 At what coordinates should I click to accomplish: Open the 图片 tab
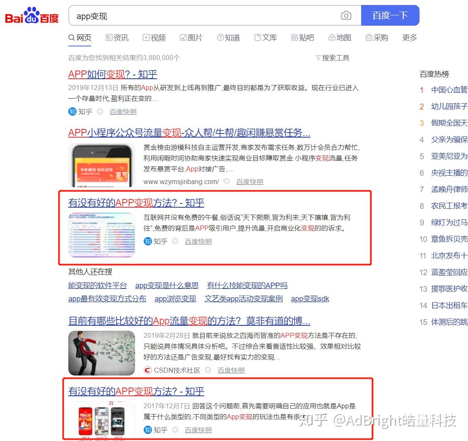(x=191, y=38)
